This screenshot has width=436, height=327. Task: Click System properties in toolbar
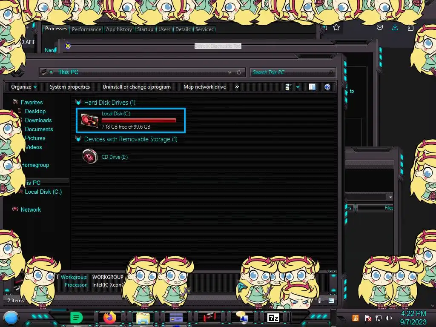70,87
